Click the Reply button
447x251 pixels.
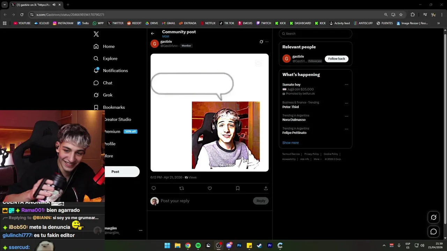261,201
